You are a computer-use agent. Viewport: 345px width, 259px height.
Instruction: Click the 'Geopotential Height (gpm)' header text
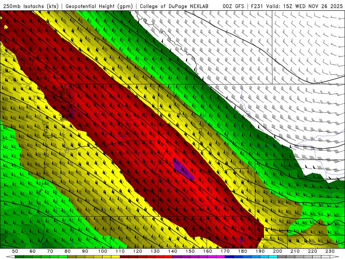click(x=99, y=6)
